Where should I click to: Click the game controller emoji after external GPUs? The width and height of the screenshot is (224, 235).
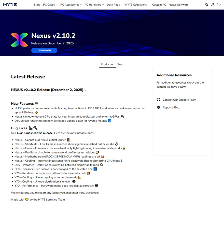[x=122, y=116]
